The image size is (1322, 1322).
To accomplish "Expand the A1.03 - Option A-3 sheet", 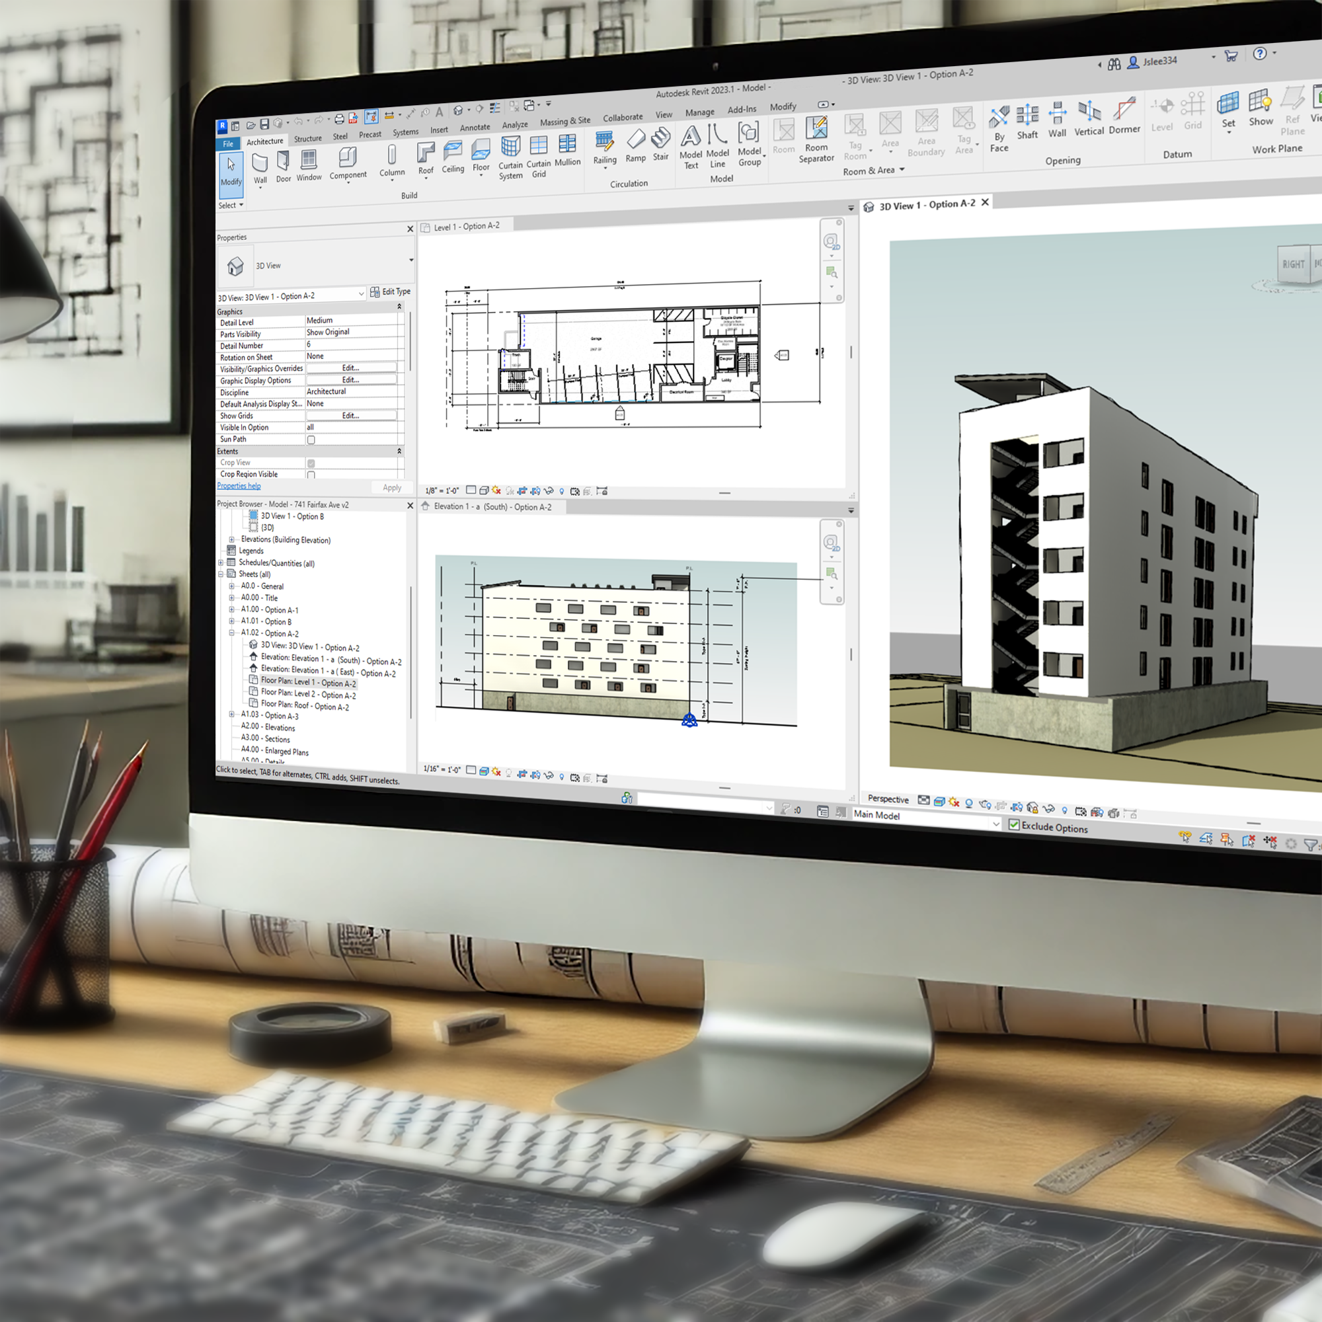I will (x=232, y=715).
